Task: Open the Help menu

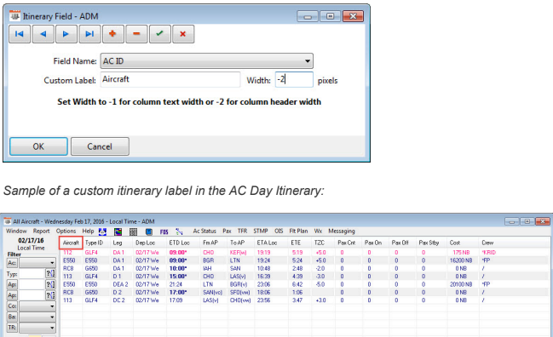Action: [x=88, y=231]
